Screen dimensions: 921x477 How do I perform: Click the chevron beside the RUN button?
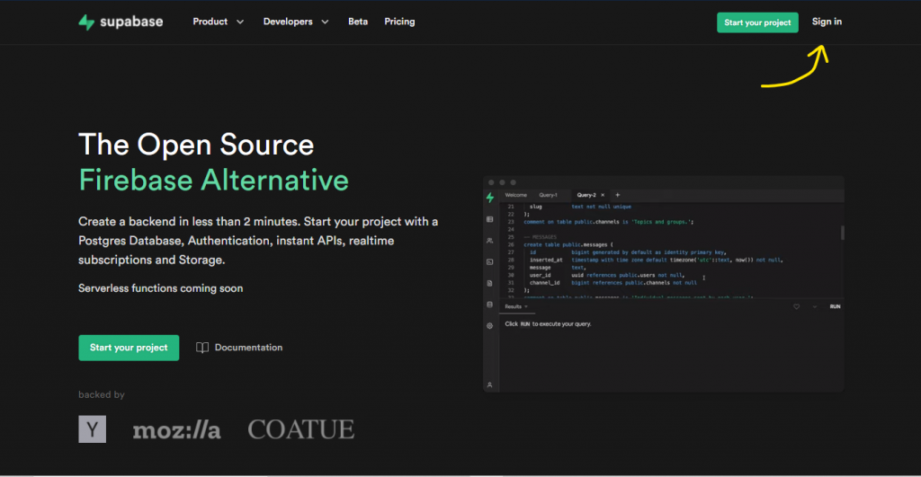pyautogui.click(x=815, y=306)
